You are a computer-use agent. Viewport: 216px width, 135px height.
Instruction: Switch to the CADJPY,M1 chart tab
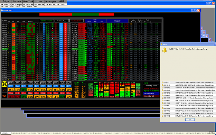119,133
